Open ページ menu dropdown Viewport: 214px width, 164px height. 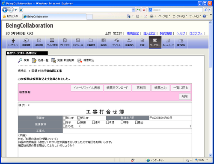click(164, 16)
